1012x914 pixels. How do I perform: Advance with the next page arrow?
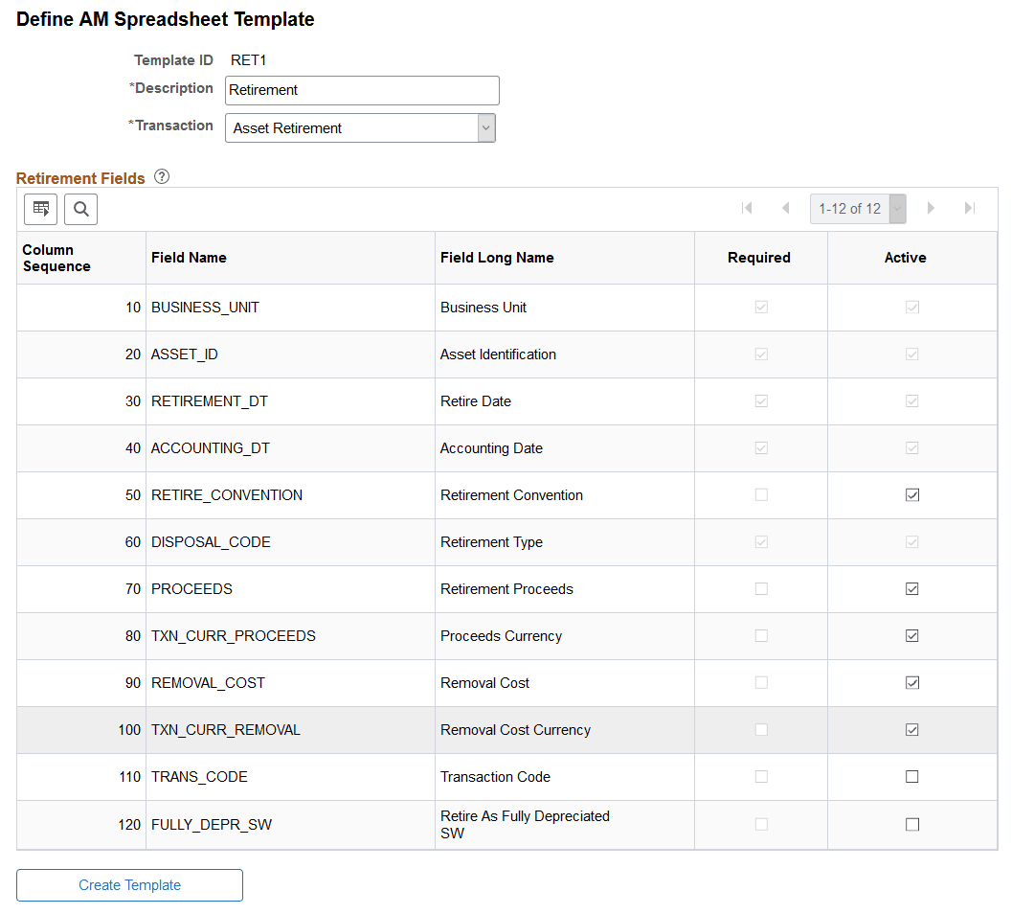point(931,208)
